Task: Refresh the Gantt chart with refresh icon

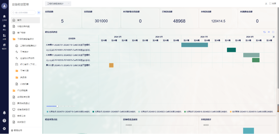Action: click(x=264, y=32)
